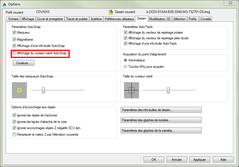Switch to the Affichage tab

[x=28, y=19]
